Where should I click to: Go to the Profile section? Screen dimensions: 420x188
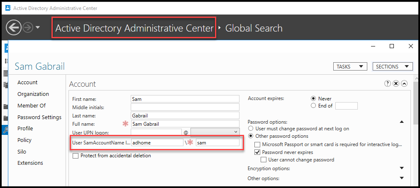click(x=25, y=129)
